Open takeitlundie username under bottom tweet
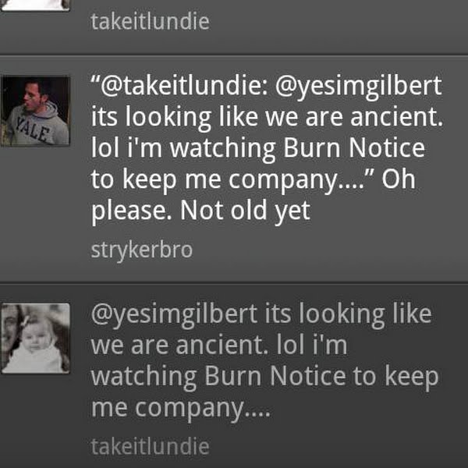The height and width of the screenshot is (468, 468). [x=150, y=446]
